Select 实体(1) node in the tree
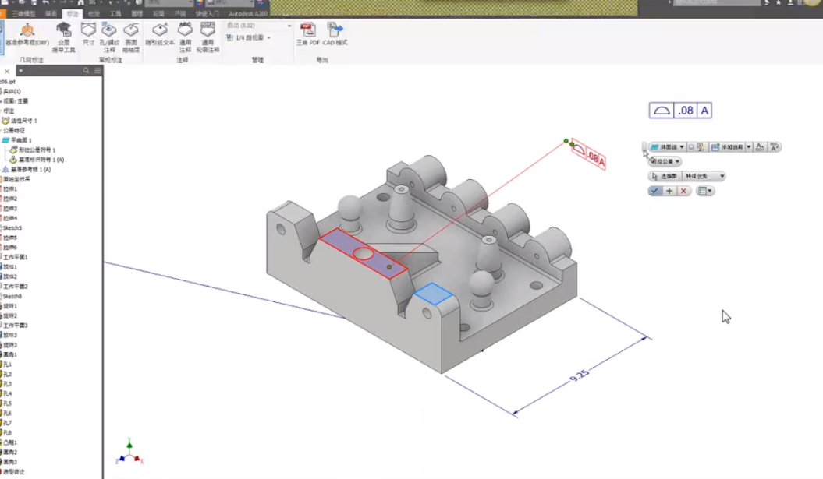This screenshot has width=823, height=479. [12, 91]
